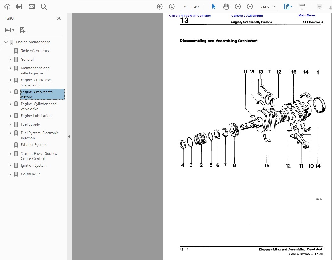The image size is (332, 260).
Task: Select Table of contents bookmark
Action: point(35,51)
